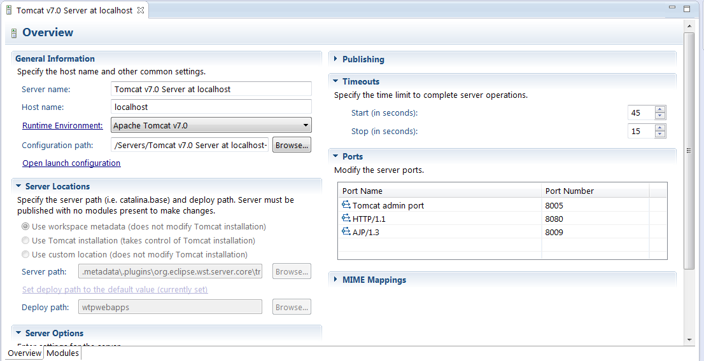This screenshot has height=361, width=704.
Task: Click Browse next to Server path
Action: (x=292, y=272)
